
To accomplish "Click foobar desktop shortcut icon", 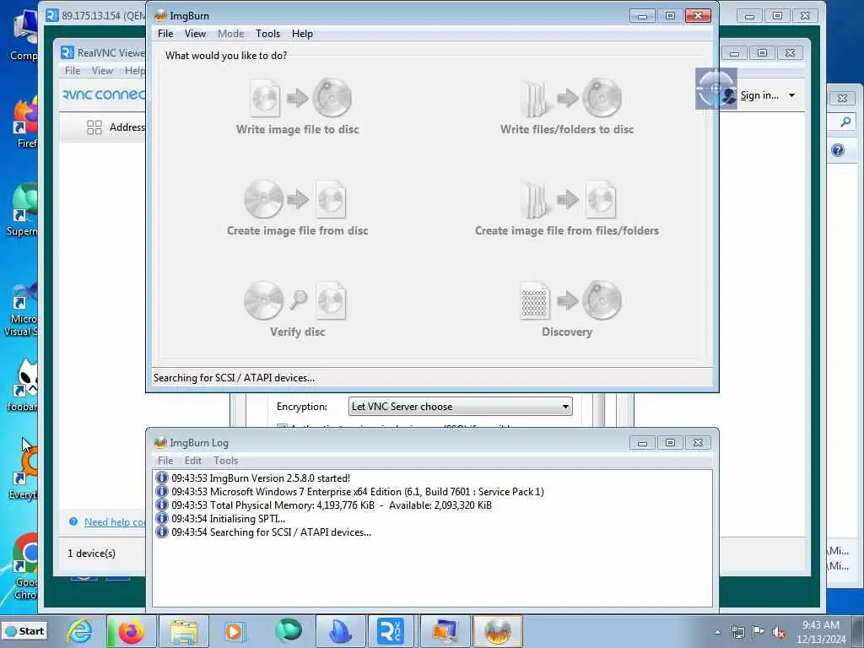I will (x=24, y=386).
